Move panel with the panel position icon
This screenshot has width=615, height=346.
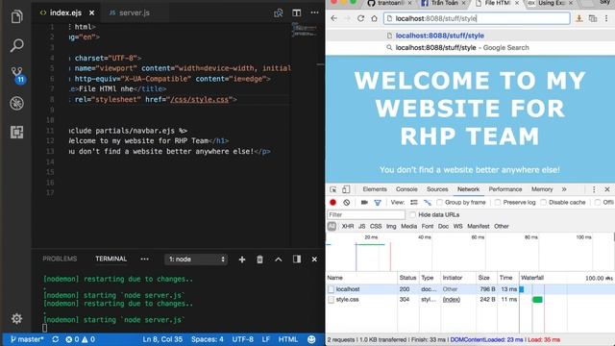click(297, 259)
